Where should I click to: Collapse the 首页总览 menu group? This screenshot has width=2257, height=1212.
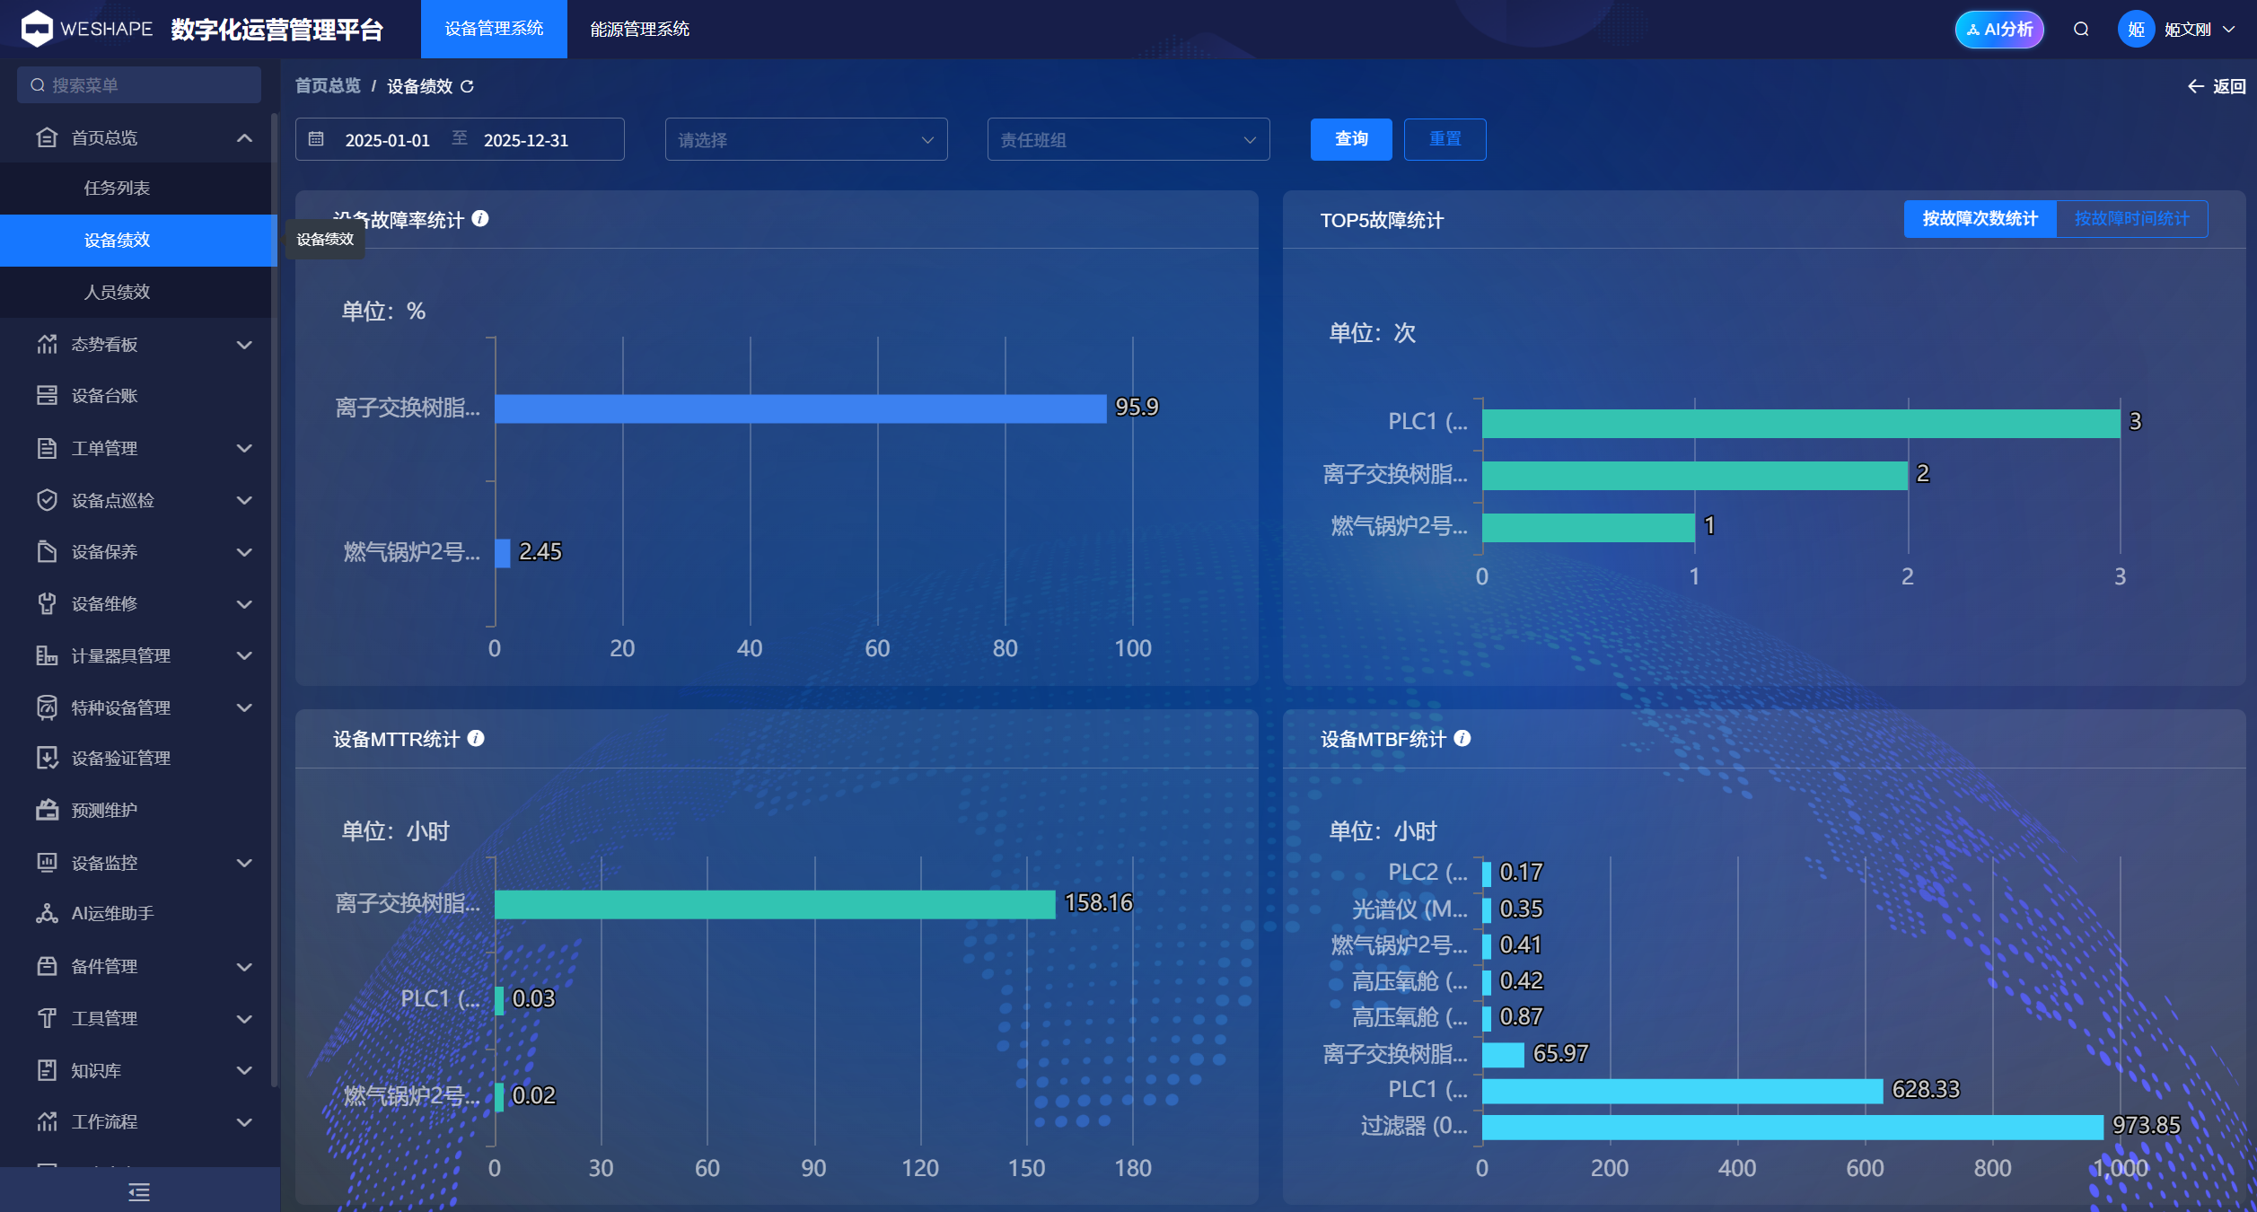click(139, 137)
